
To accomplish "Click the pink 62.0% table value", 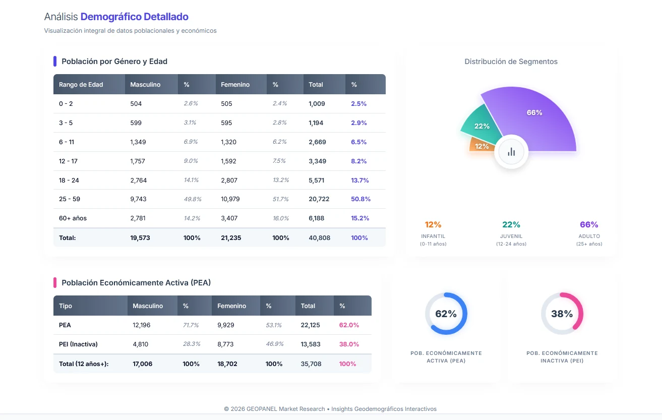I will (349, 325).
